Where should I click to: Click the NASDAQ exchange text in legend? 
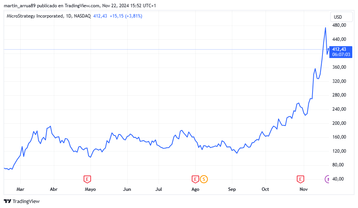[83, 16]
